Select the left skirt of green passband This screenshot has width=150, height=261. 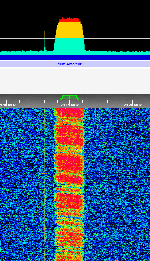tap(62, 97)
